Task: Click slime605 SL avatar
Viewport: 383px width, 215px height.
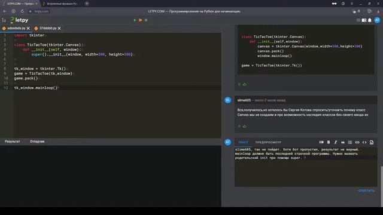Action: coord(227,100)
